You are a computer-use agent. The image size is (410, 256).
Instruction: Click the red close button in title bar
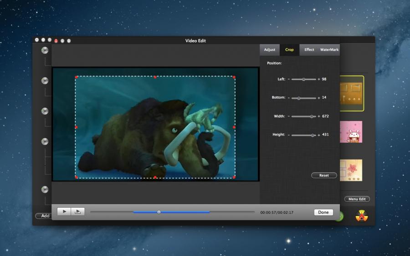(56, 41)
